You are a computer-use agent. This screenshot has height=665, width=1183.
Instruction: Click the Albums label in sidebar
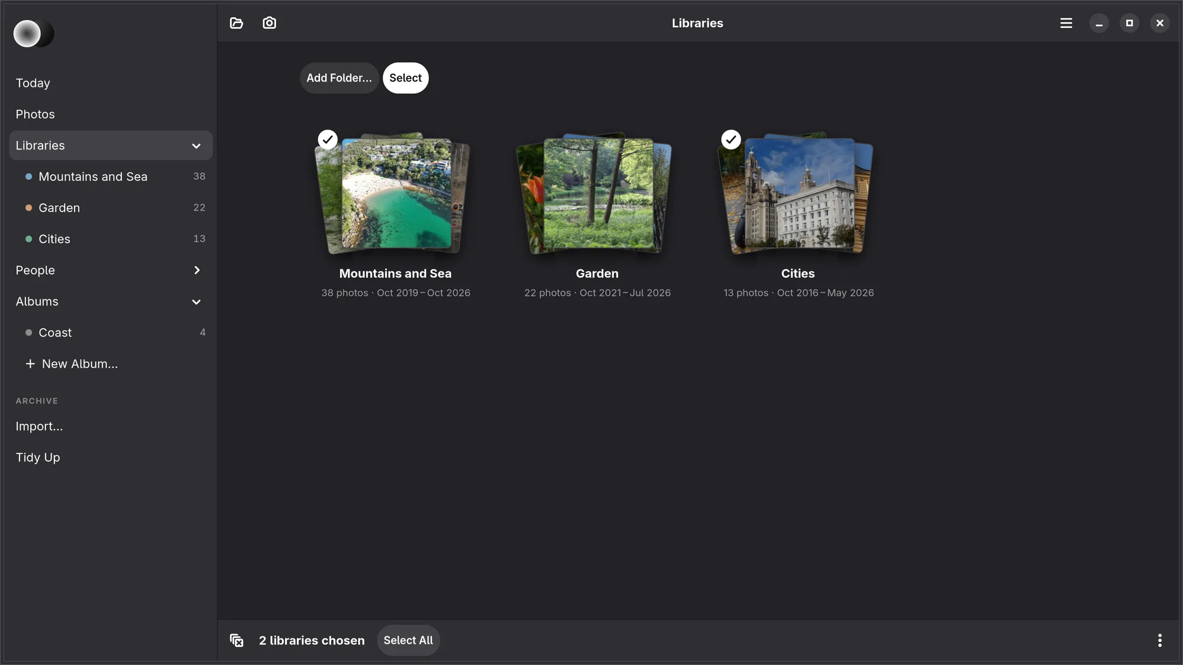pos(37,301)
